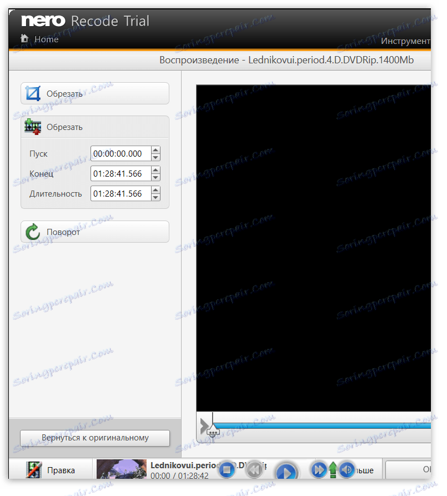Click the greyed-out rewind button

[254, 470]
